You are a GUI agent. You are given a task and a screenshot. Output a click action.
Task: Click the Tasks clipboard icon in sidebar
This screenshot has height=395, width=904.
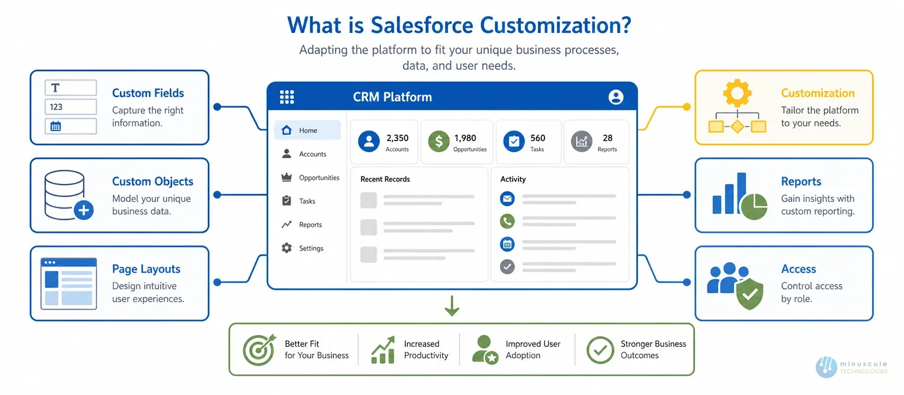[x=287, y=200]
